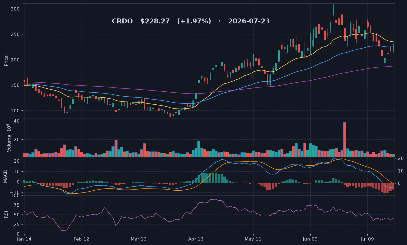Screen dimensions: 407x245
Task: Click the (+1.97%) change in the title
Action: pyautogui.click(x=194, y=21)
